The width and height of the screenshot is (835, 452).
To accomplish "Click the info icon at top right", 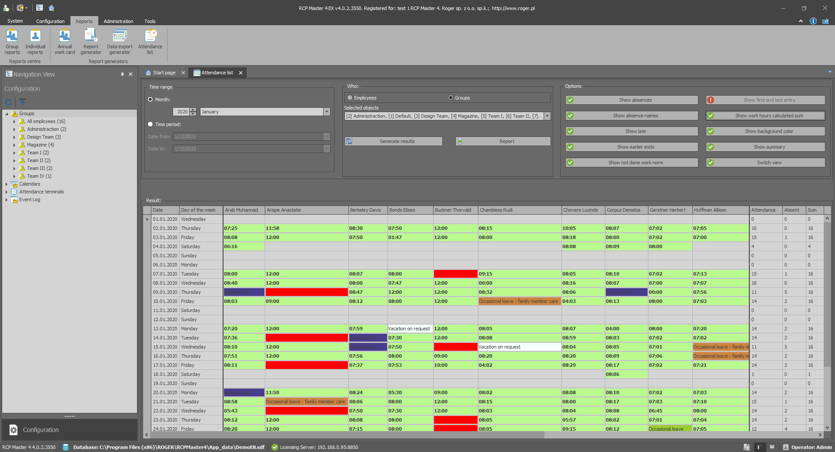I will pyautogui.click(x=813, y=21).
